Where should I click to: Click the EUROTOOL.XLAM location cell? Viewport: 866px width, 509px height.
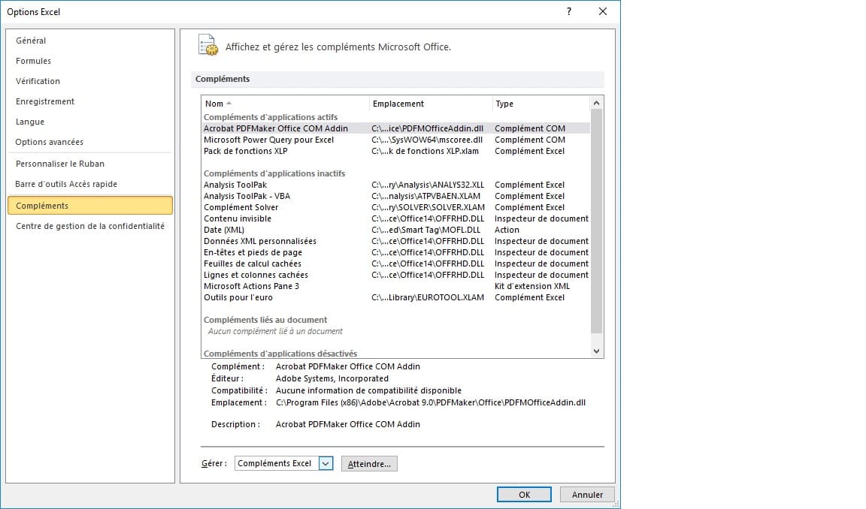(x=428, y=298)
